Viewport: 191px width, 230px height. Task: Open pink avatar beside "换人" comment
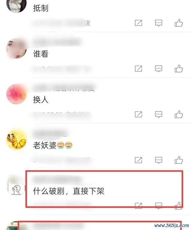point(16,94)
